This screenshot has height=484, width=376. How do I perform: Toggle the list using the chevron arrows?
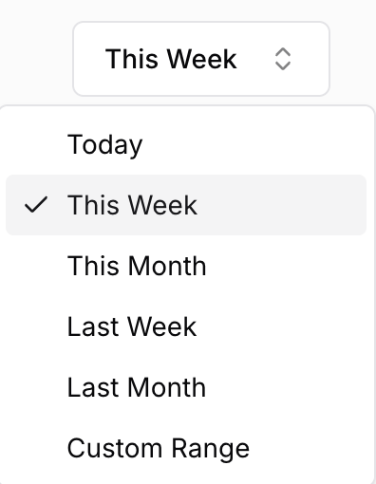point(283,59)
